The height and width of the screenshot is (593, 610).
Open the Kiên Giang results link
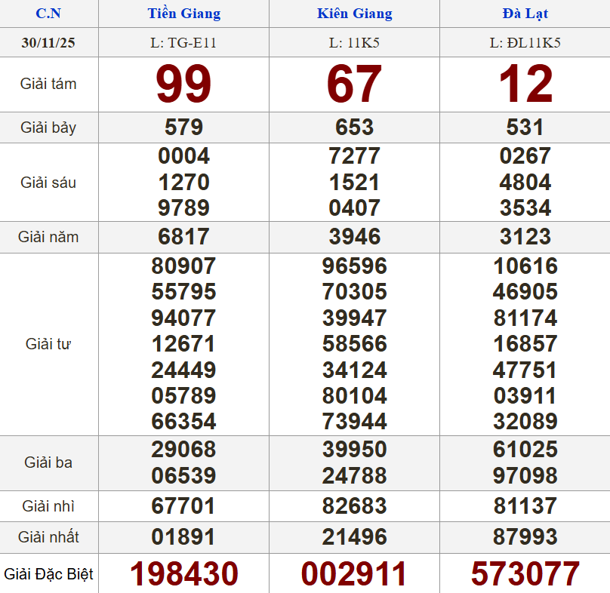click(x=355, y=13)
